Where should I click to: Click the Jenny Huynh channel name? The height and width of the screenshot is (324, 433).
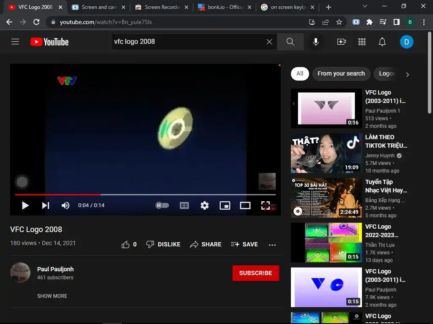(x=380, y=156)
